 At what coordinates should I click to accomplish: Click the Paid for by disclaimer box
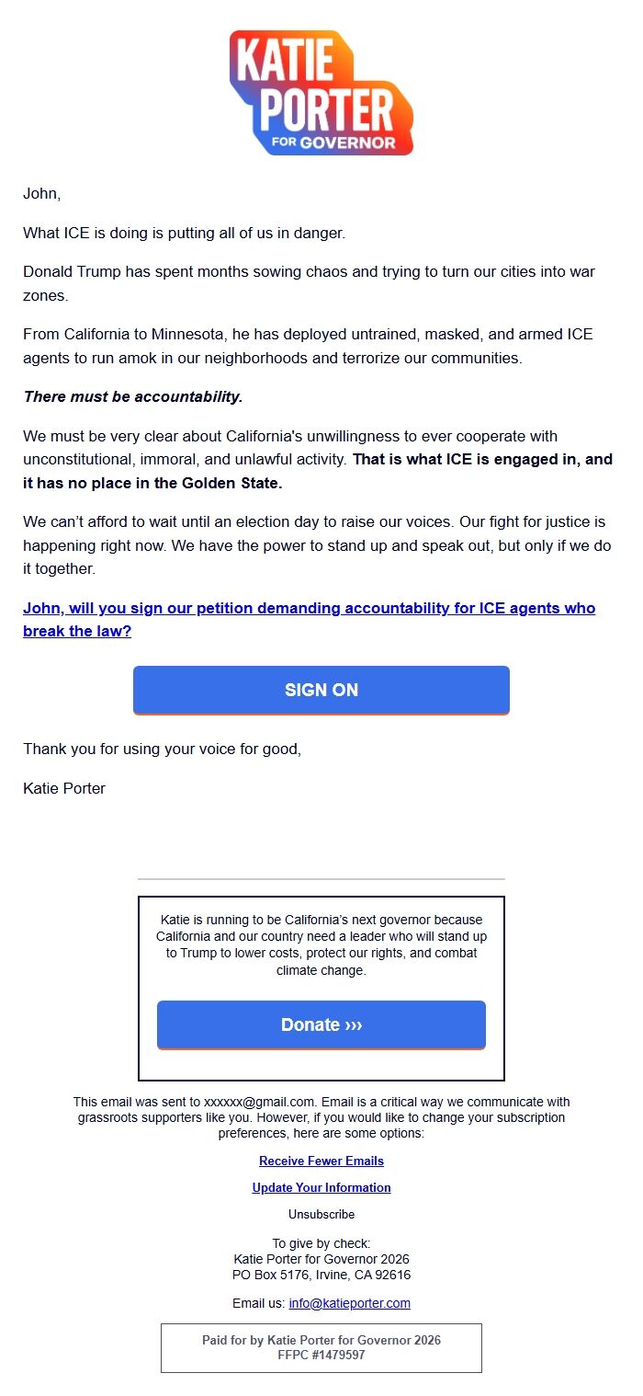tap(321, 1348)
